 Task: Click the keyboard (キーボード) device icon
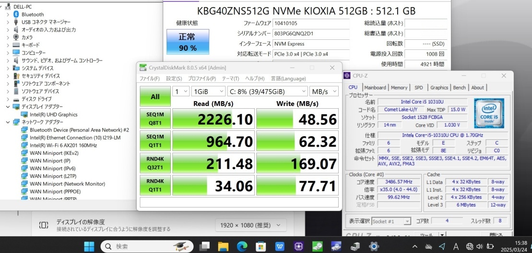[x=16, y=45]
